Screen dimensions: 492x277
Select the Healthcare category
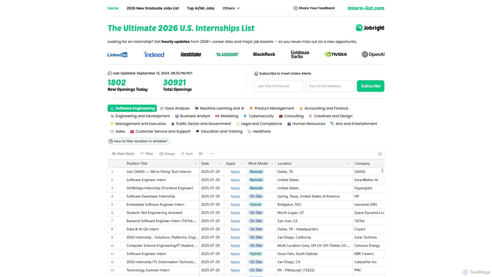(259, 131)
